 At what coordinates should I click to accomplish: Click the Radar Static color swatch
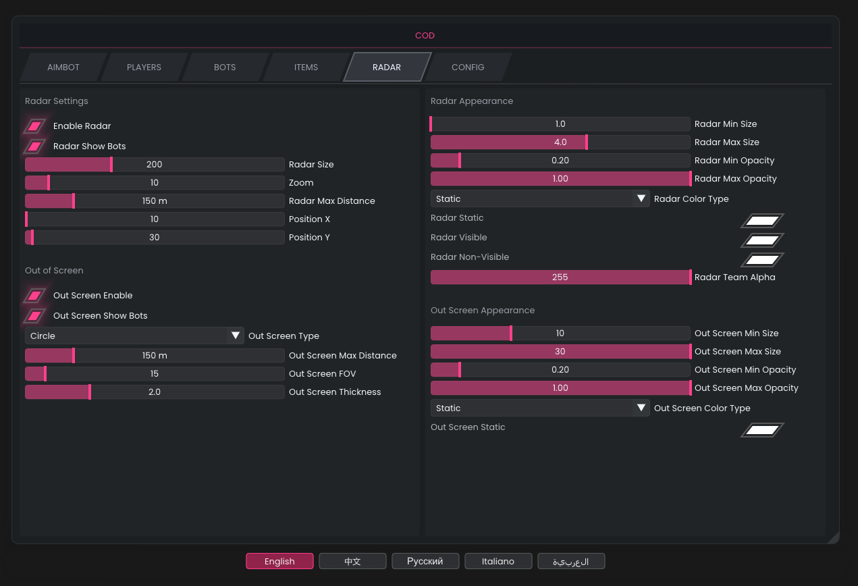(x=762, y=221)
